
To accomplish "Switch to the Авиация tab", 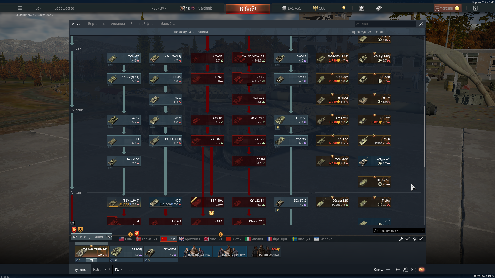I will tap(118, 24).
